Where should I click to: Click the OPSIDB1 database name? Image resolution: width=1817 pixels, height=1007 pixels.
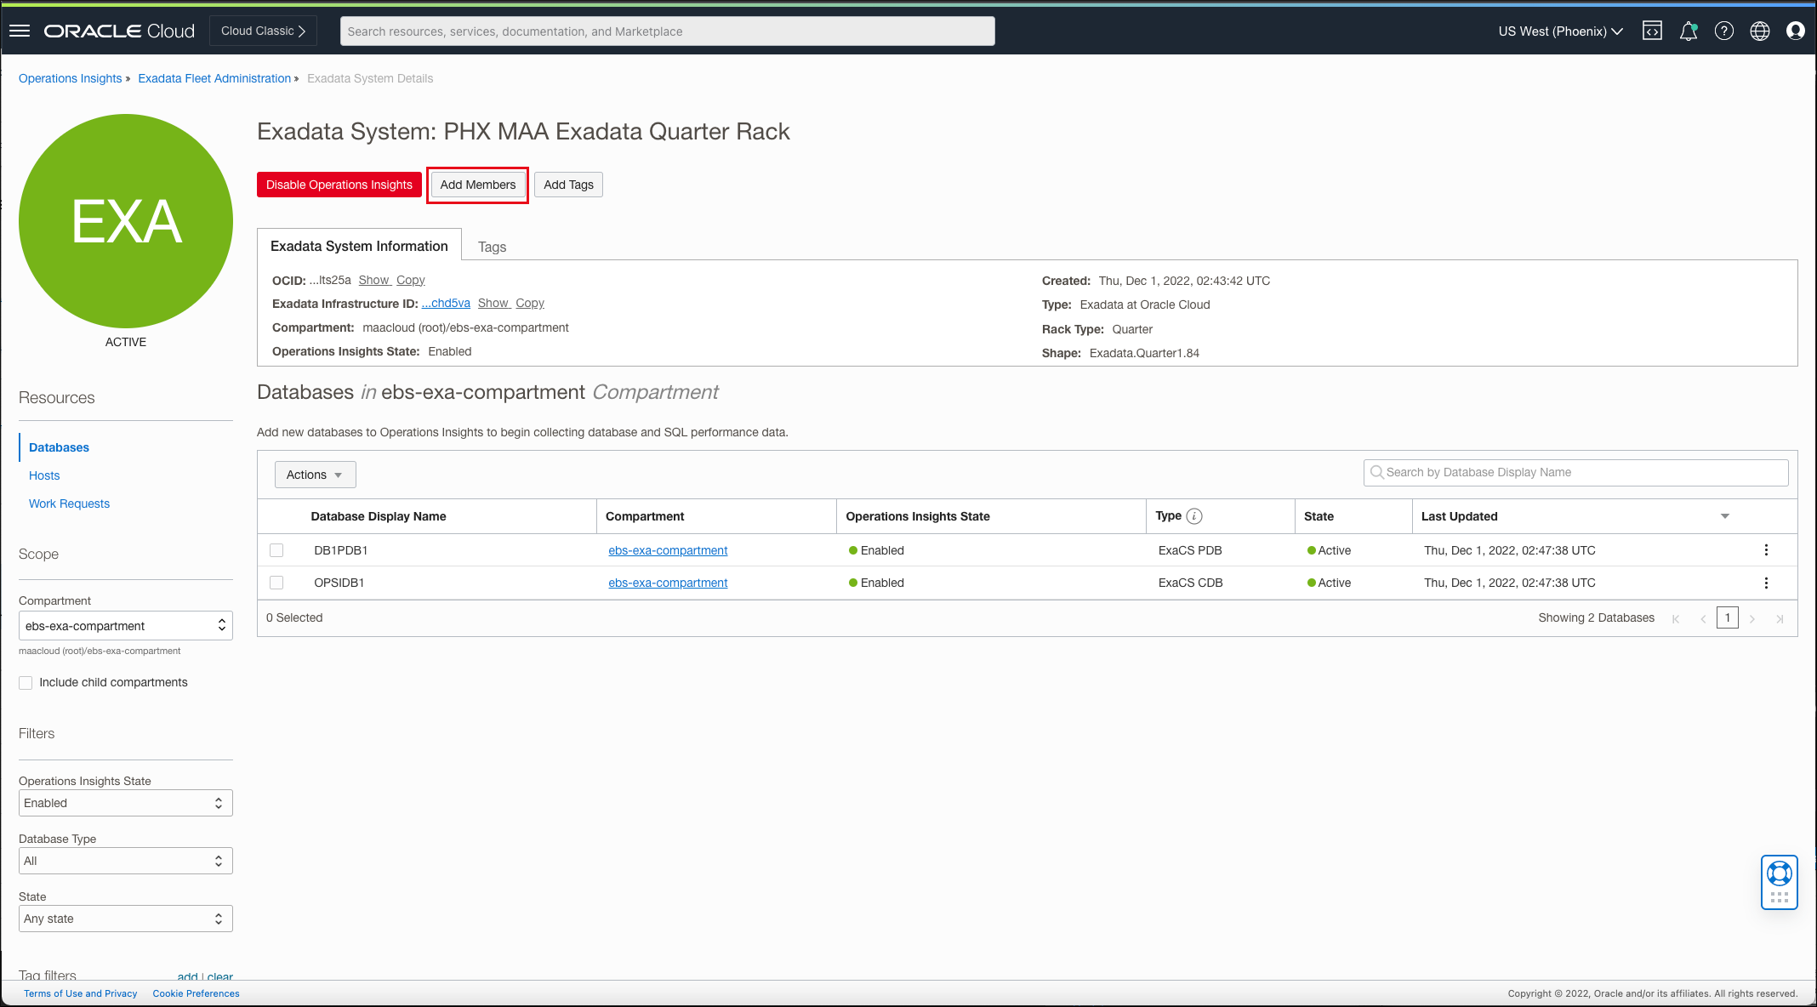click(x=339, y=583)
